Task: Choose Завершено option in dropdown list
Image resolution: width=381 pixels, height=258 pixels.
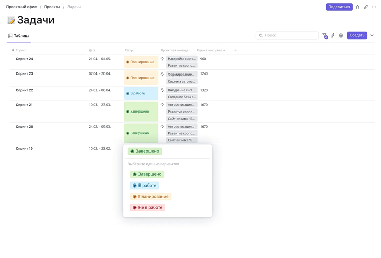Action: click(147, 174)
